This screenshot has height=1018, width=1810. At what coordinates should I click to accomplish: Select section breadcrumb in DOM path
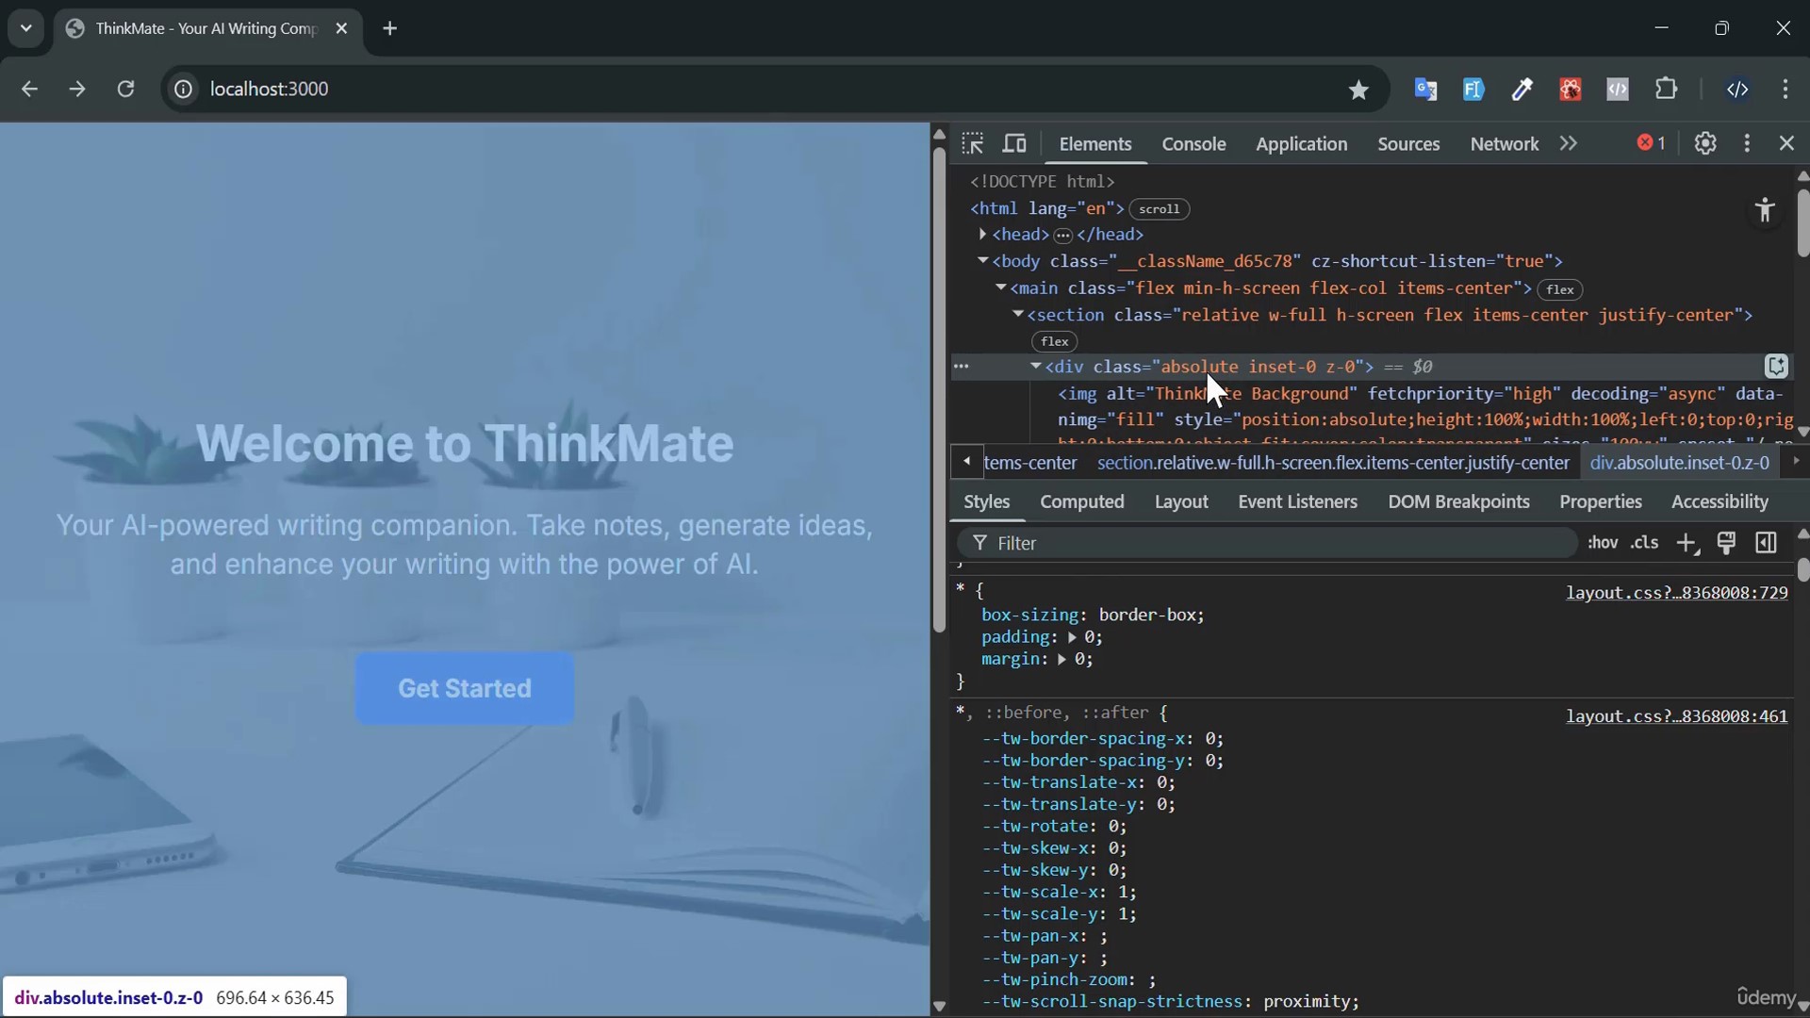point(1332,463)
